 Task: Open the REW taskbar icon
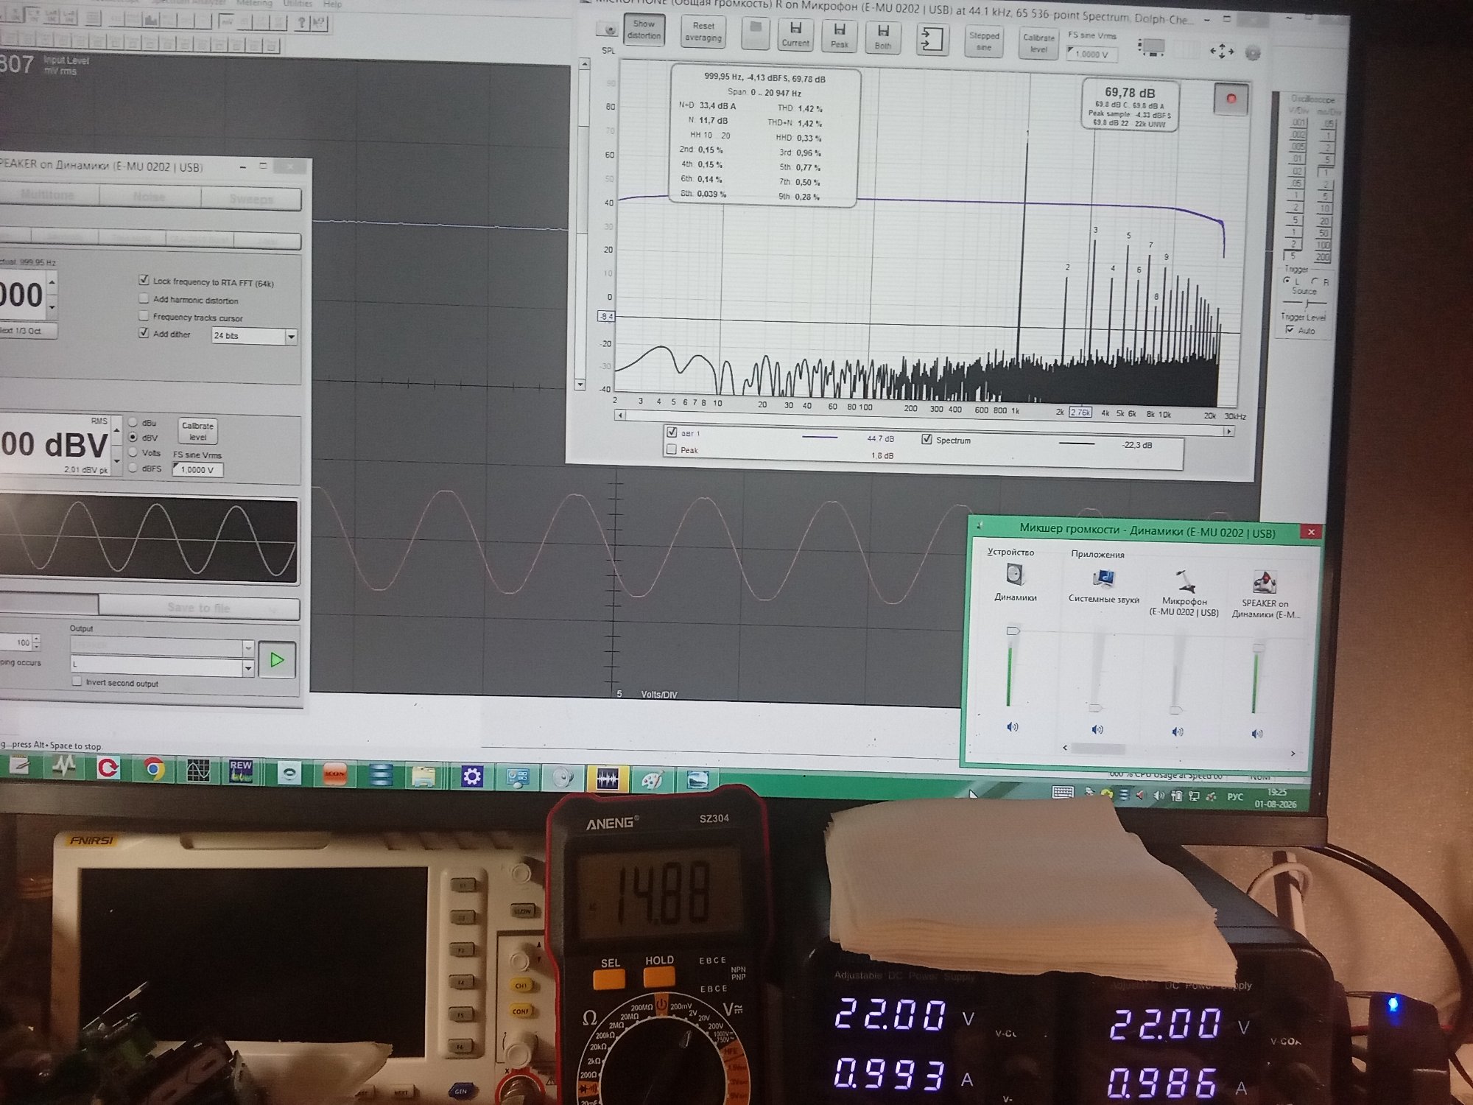(241, 771)
